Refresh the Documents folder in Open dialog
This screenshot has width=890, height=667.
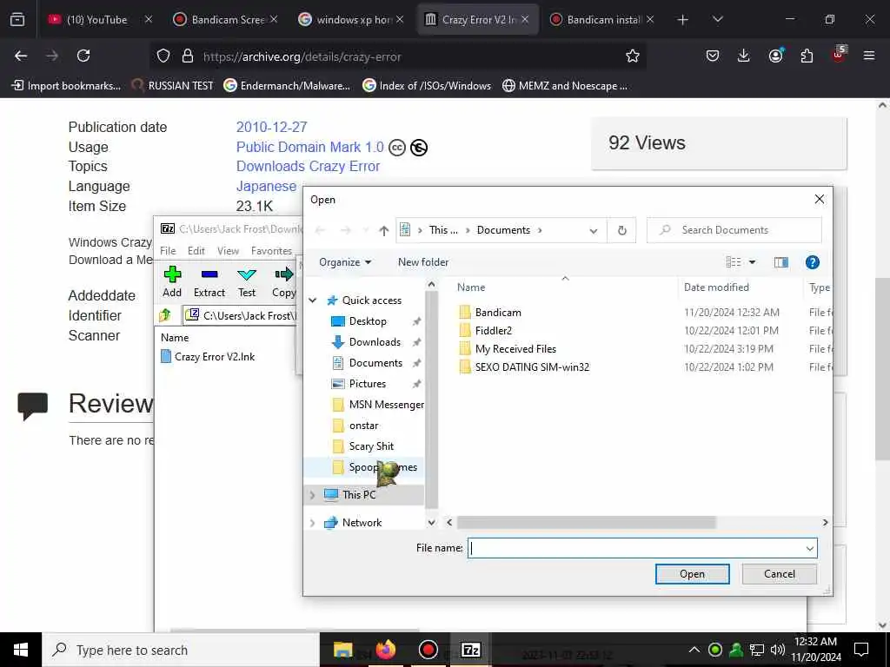point(622,230)
